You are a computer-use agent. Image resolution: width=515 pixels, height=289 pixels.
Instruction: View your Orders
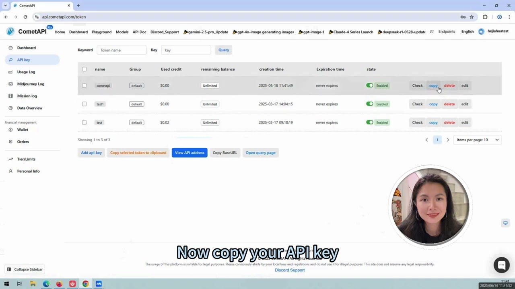coord(23,142)
